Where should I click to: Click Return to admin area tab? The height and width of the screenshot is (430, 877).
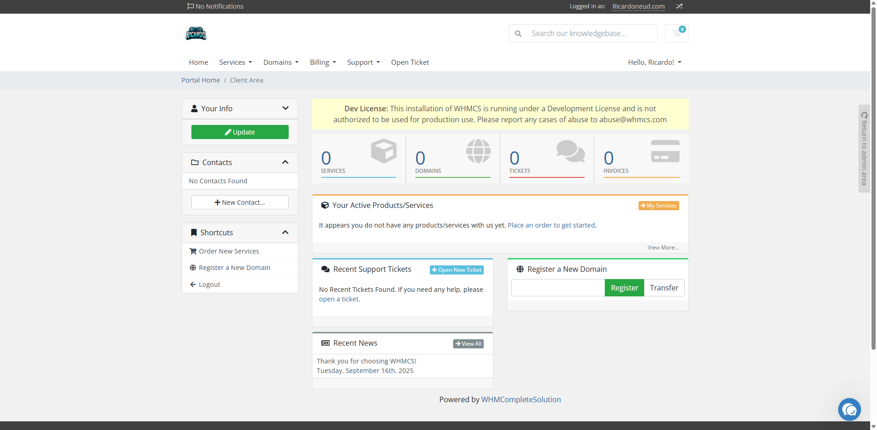tap(864, 149)
